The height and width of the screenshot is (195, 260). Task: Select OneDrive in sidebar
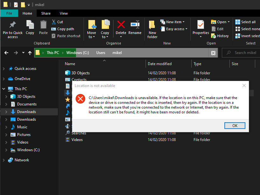22,79
